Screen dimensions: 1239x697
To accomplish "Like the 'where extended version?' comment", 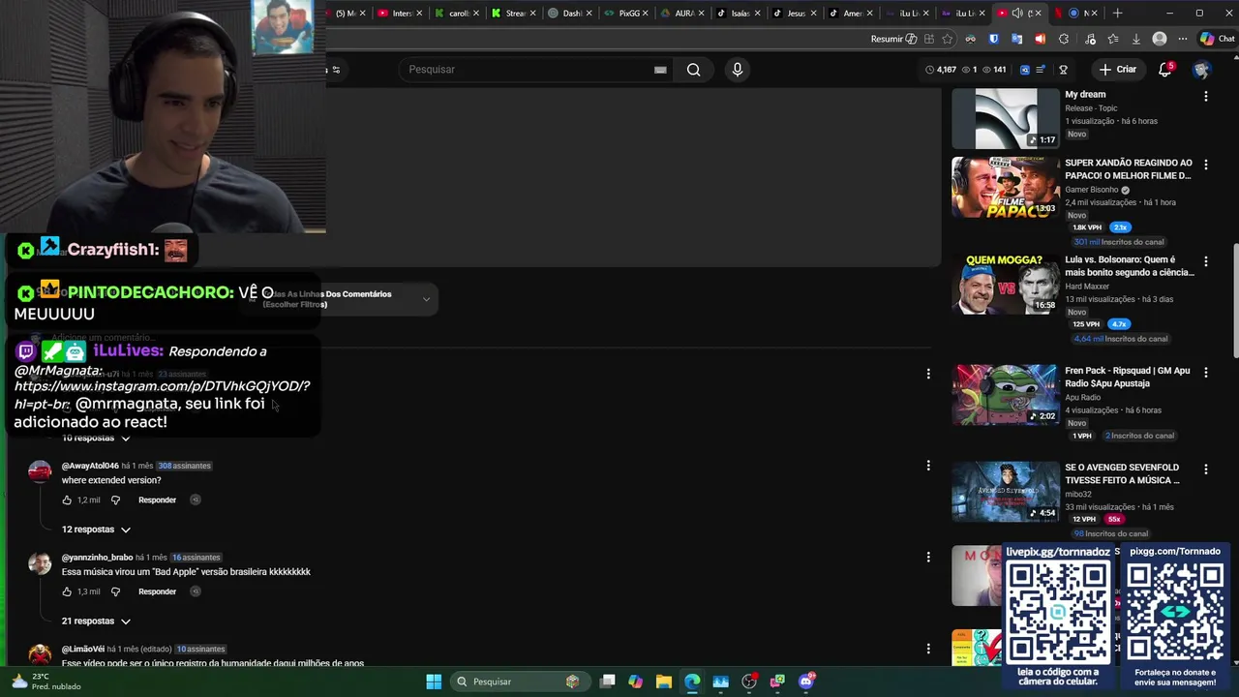I will point(67,500).
